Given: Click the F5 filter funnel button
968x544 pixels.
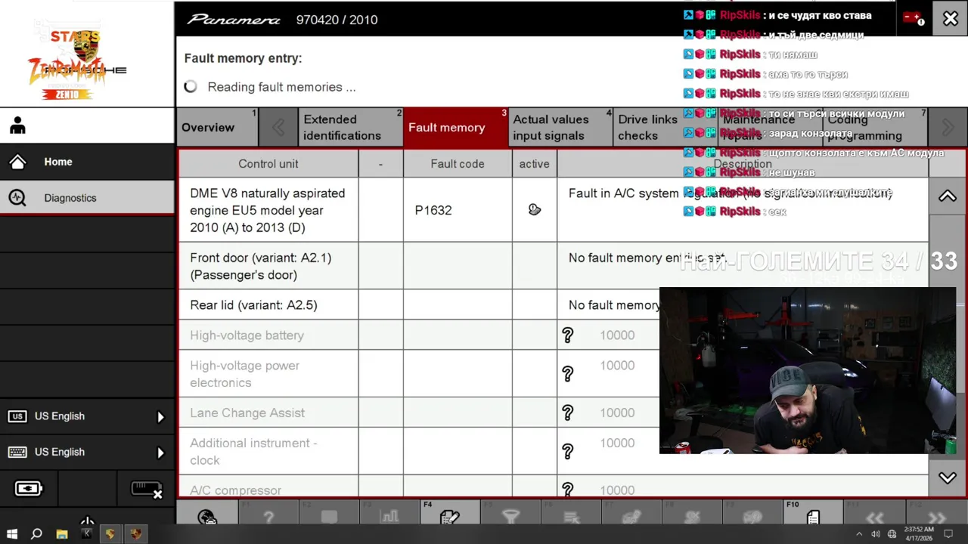Looking at the screenshot, I should point(511,513).
